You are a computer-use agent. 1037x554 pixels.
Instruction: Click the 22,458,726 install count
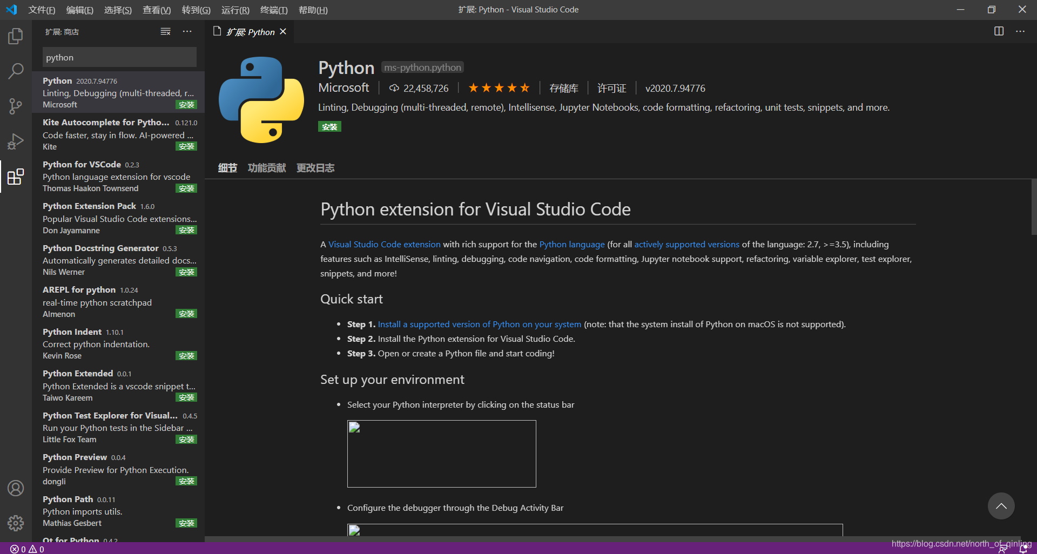[419, 88]
